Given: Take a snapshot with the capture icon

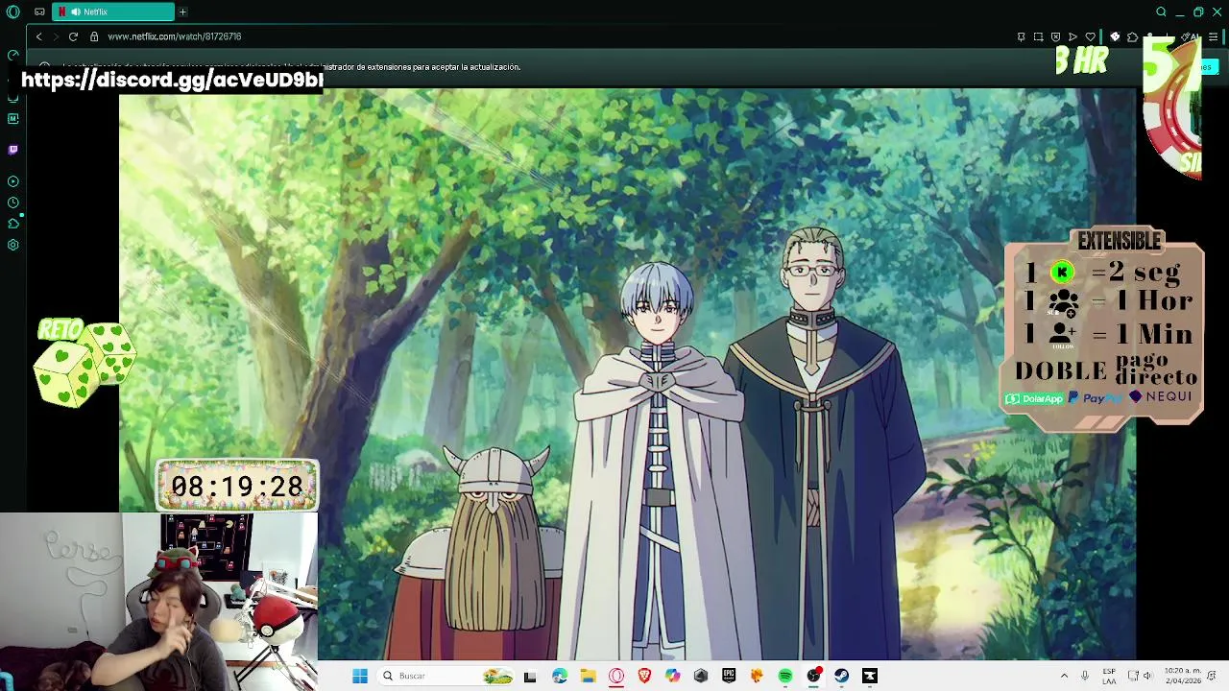Looking at the screenshot, I should 1038,36.
